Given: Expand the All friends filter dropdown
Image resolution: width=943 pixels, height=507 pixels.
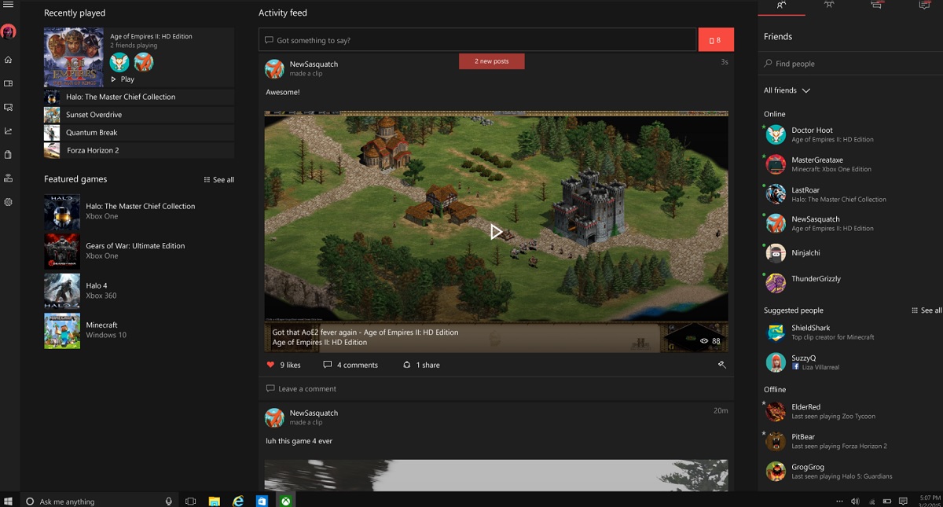Looking at the screenshot, I should coord(787,90).
